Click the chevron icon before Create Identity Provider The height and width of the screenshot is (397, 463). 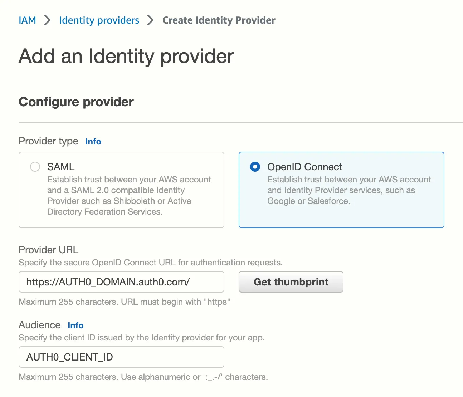150,20
